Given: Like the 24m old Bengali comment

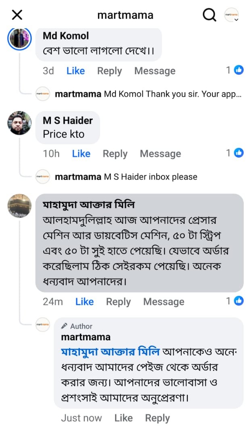Looking at the screenshot, I should [84, 302].
